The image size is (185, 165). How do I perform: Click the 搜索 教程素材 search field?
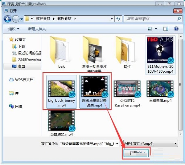click(151, 19)
